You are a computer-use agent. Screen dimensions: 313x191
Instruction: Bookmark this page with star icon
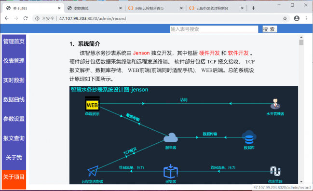coord(285,18)
